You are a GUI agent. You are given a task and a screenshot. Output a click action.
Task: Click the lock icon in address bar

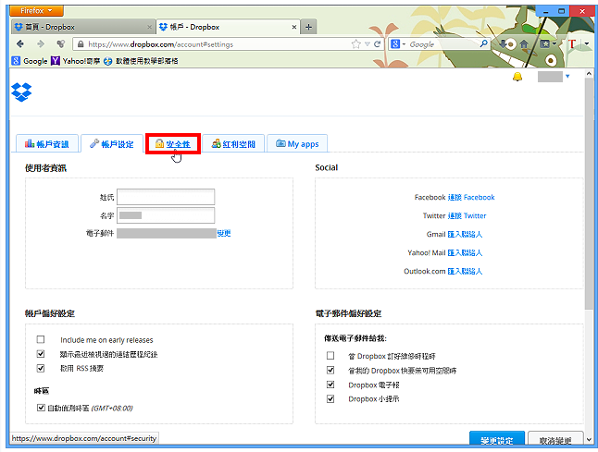[81, 44]
